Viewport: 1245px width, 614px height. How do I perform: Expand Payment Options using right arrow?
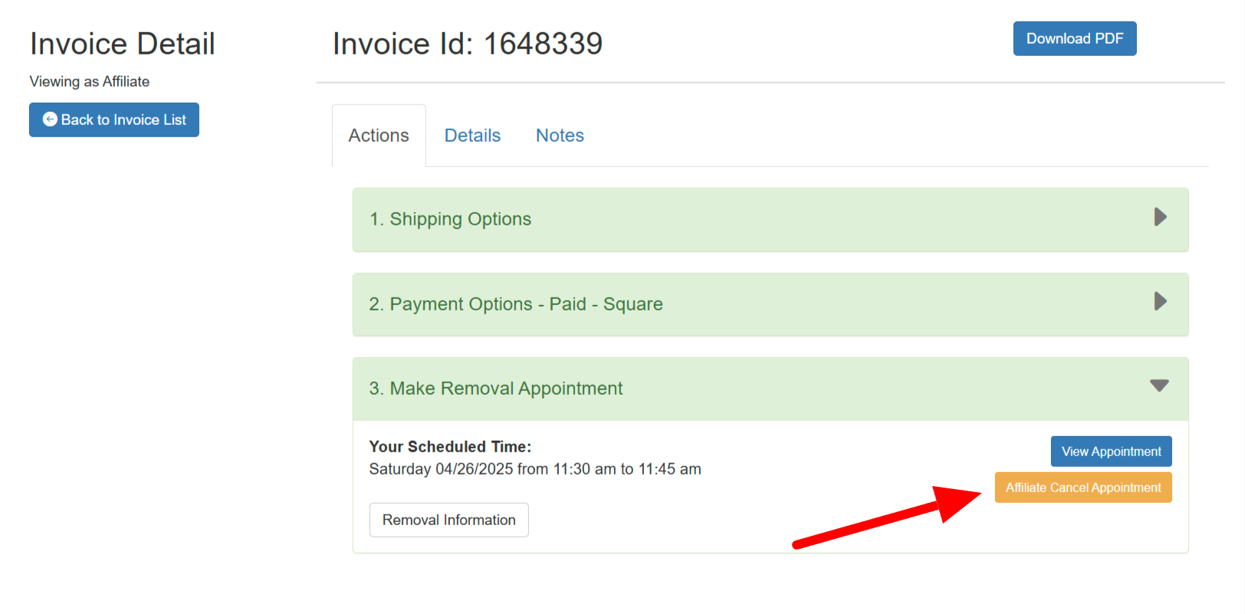[x=1160, y=302]
